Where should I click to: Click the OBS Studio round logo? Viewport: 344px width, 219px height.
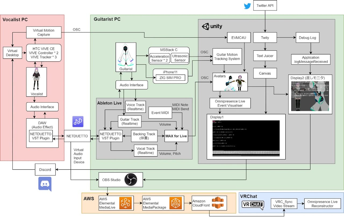point(131,179)
